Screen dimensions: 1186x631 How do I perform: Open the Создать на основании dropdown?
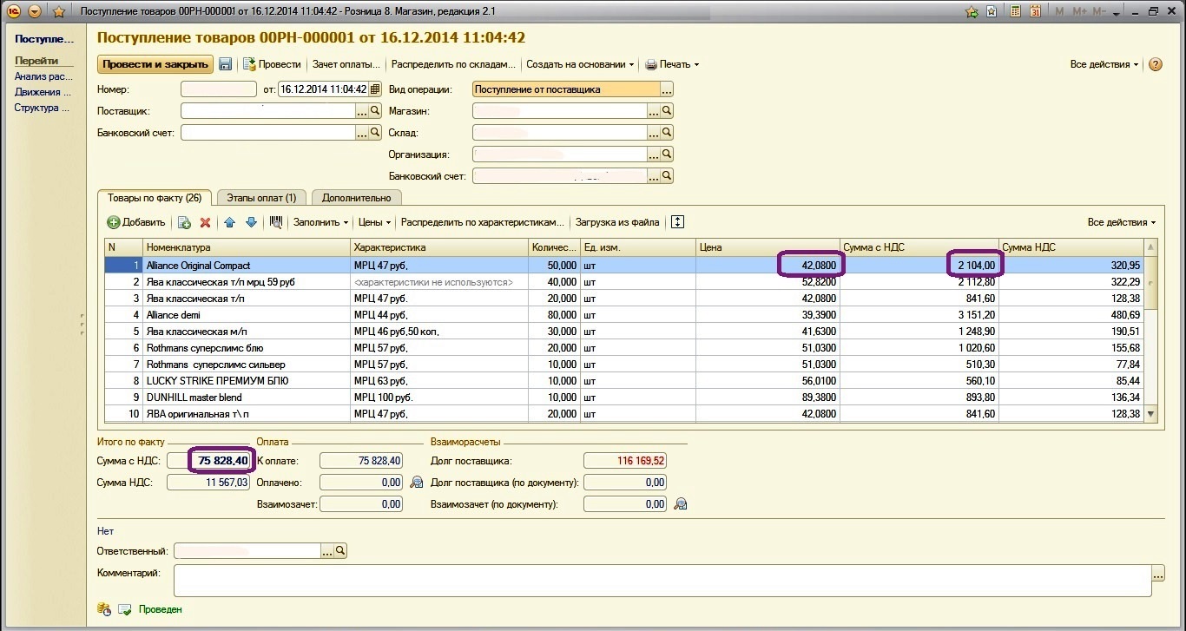click(580, 64)
